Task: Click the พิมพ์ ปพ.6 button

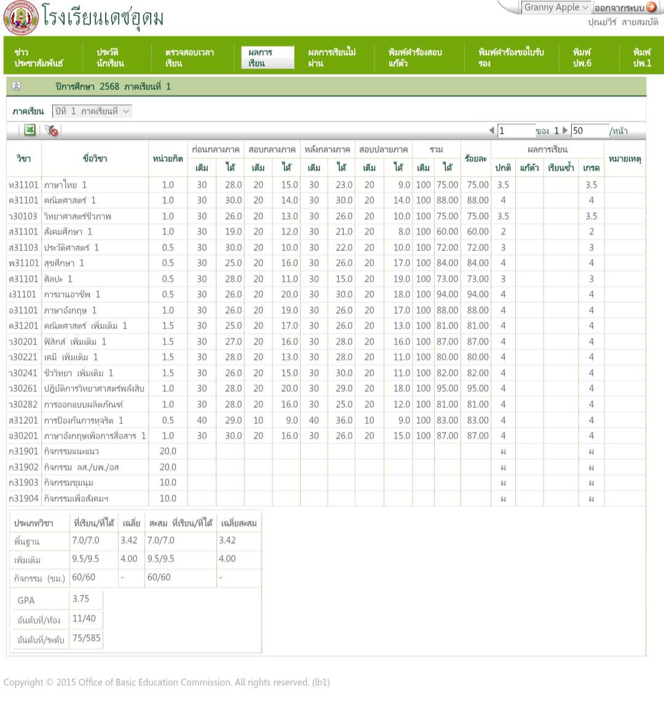Action: [582, 58]
